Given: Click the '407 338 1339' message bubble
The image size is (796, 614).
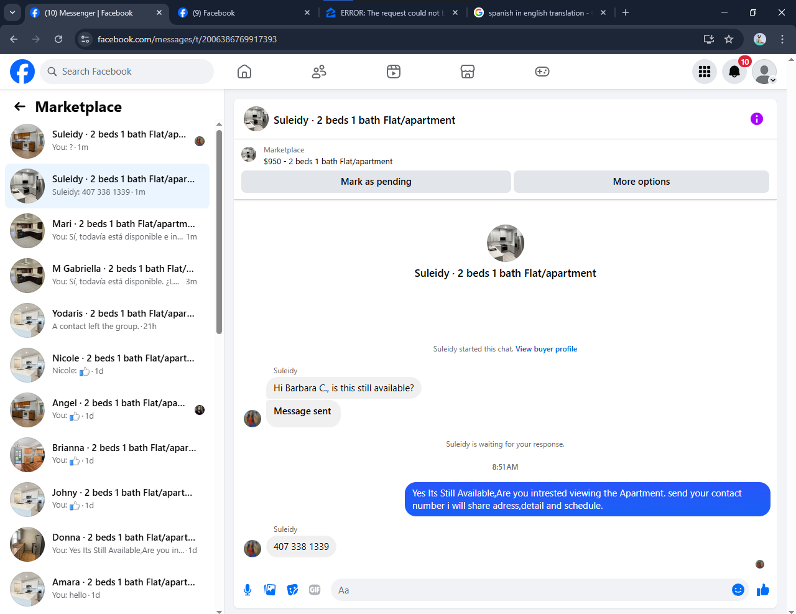Looking at the screenshot, I should (x=301, y=547).
